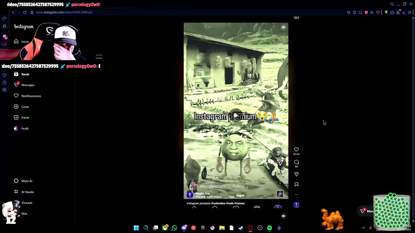Open the browser profile account icon
415x233 pixels.
pos(398,12)
